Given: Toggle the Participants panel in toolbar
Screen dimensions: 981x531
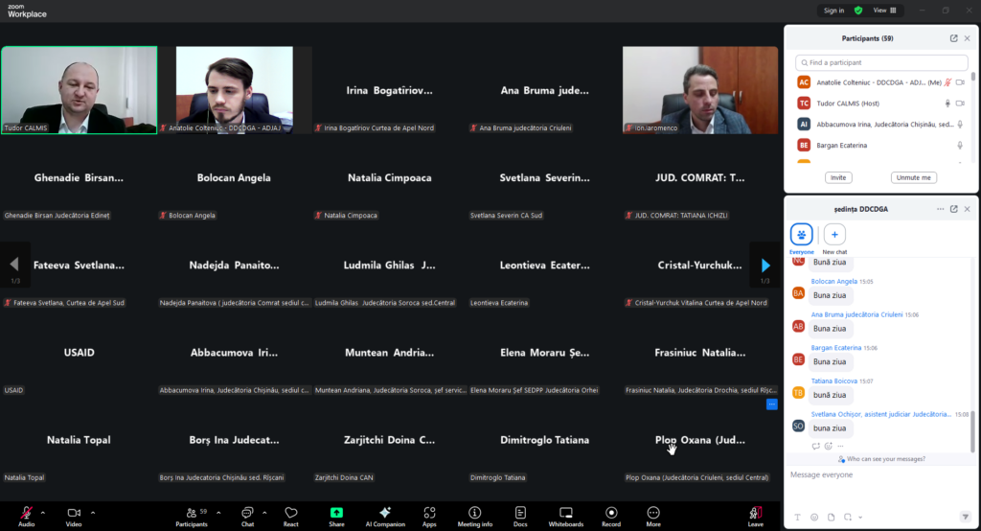Looking at the screenshot, I should pyautogui.click(x=191, y=516).
